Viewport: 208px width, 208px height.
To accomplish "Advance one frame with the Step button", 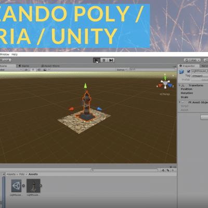I will tap(111, 60).
